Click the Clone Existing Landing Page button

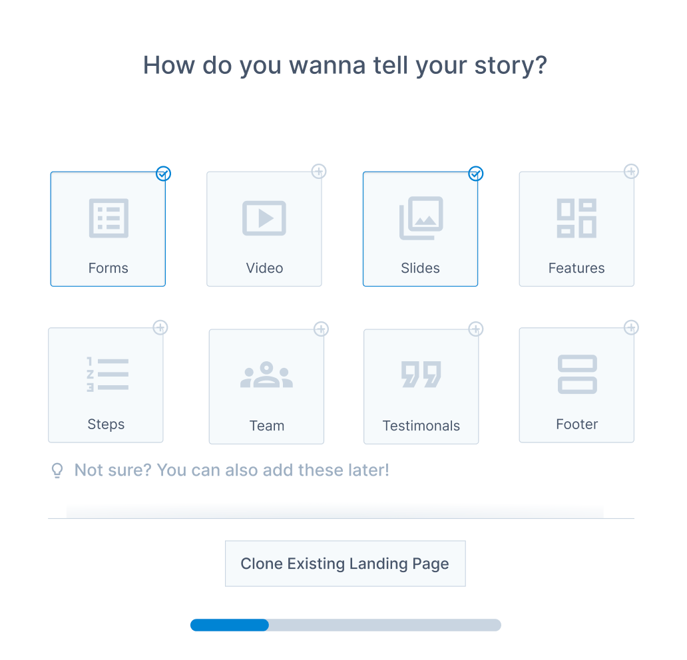345,564
